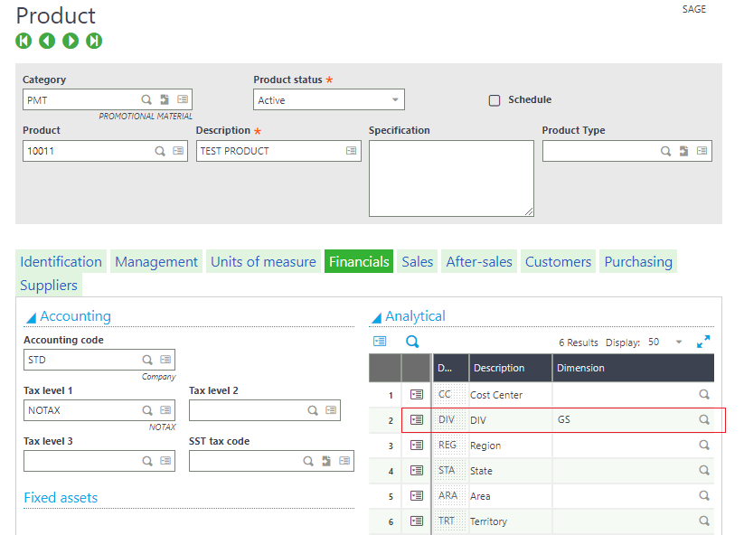The height and width of the screenshot is (535, 744).
Task: Look up dimension for State row
Action: tap(704, 470)
